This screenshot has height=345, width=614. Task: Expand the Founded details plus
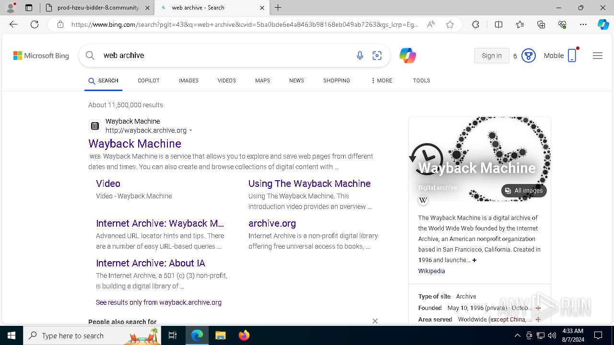pyautogui.click(x=538, y=308)
